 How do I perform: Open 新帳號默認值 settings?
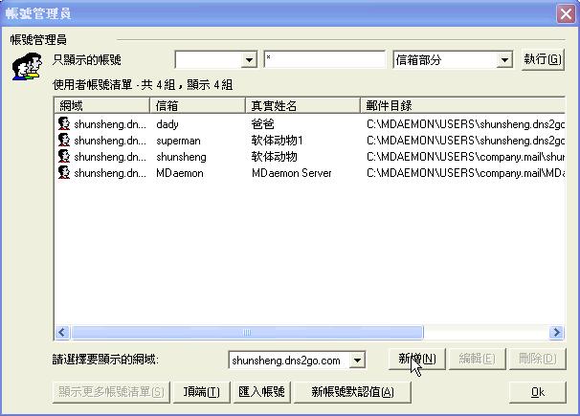[352, 392]
